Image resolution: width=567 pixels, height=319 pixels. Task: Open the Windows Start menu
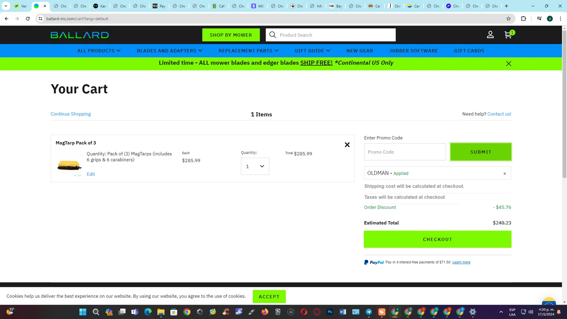(x=83, y=312)
